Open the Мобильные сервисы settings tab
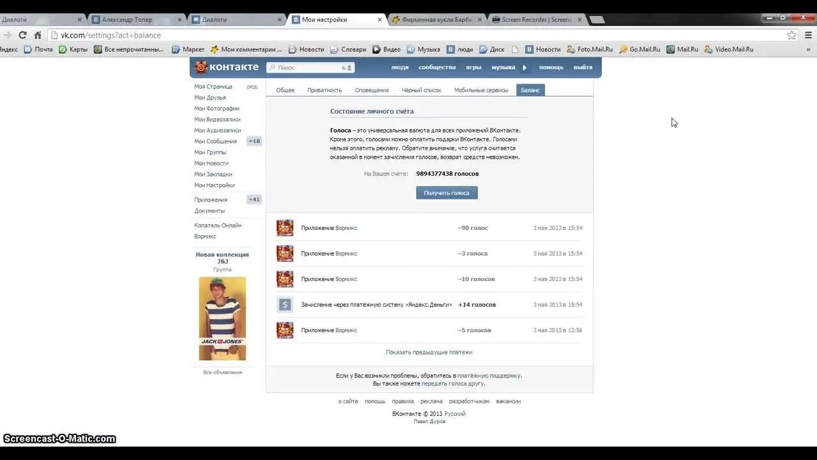This screenshot has width=817, height=460. (x=481, y=90)
